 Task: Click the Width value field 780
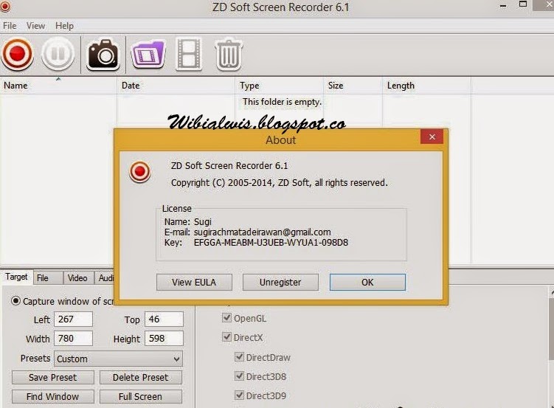74,339
